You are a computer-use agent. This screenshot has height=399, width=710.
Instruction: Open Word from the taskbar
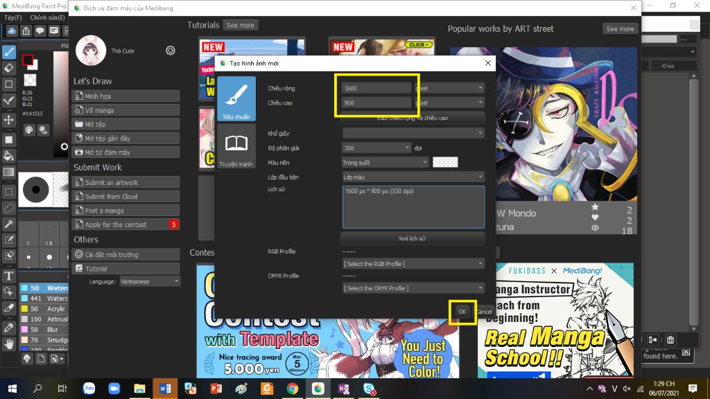coord(165,389)
